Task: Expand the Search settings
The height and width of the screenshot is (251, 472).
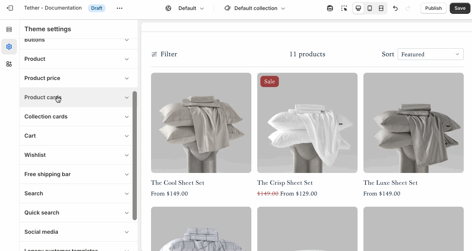Action: [x=79, y=193]
